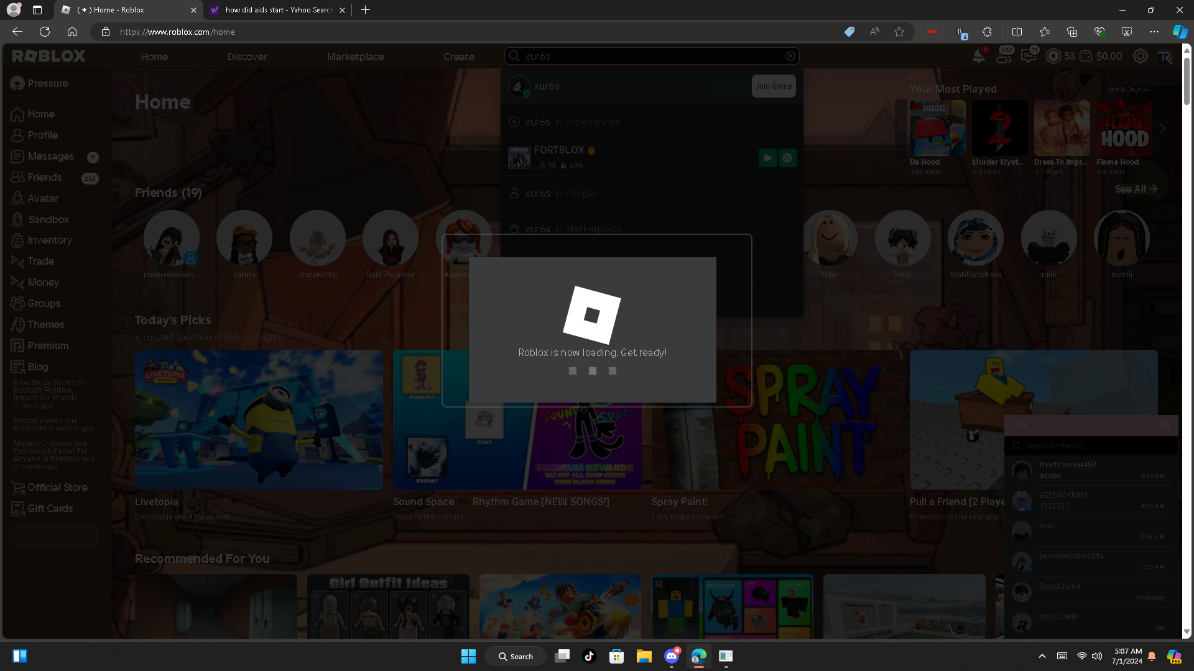Open the taskbar clock and date
Screen dimensions: 1194x671
pyautogui.click(x=1127, y=656)
